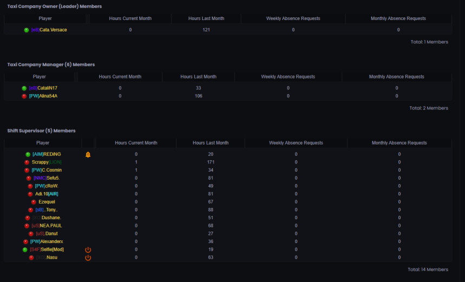Click the power icon next to [XO].Nasu
Screen dimensions: 465x282
click(88, 258)
